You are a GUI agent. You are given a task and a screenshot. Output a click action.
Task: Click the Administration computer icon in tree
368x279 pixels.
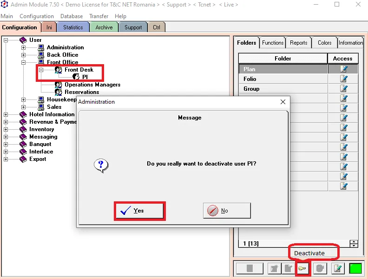pyautogui.click(x=41, y=47)
